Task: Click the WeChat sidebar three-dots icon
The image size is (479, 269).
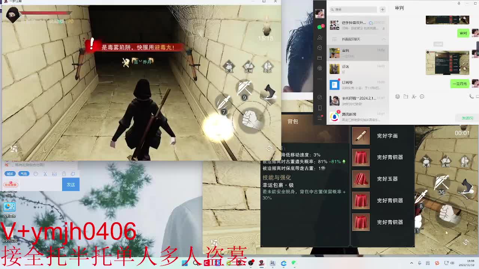Action: click(320, 79)
